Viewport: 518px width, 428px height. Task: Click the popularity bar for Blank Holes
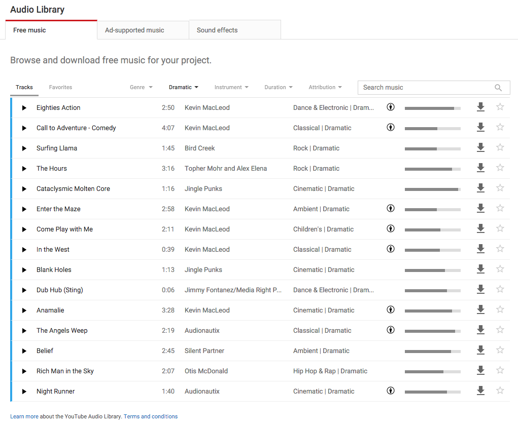click(432, 269)
